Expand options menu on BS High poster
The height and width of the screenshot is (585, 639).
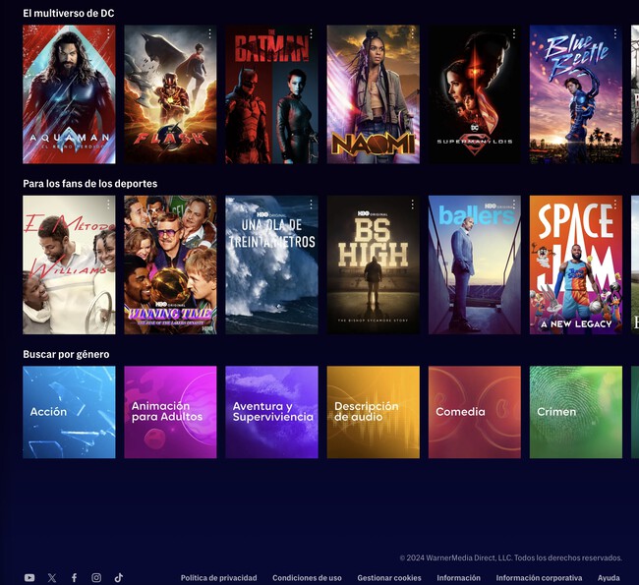412,205
